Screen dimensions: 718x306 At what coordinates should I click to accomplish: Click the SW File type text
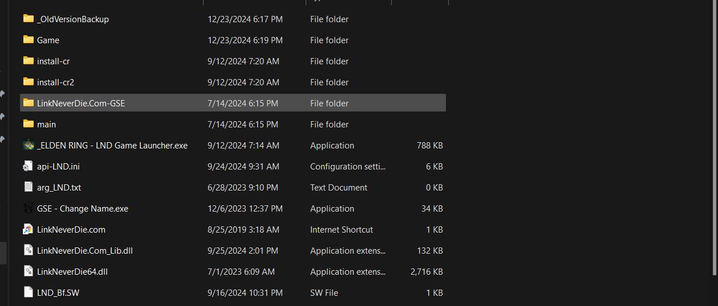point(324,293)
